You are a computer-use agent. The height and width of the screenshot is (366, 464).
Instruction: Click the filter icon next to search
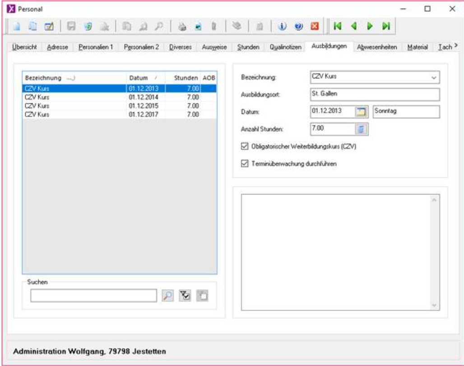(x=185, y=295)
